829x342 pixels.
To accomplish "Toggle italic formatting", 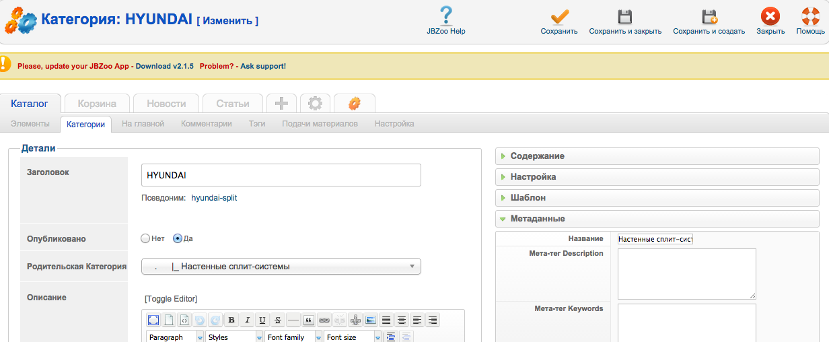I will [x=247, y=320].
